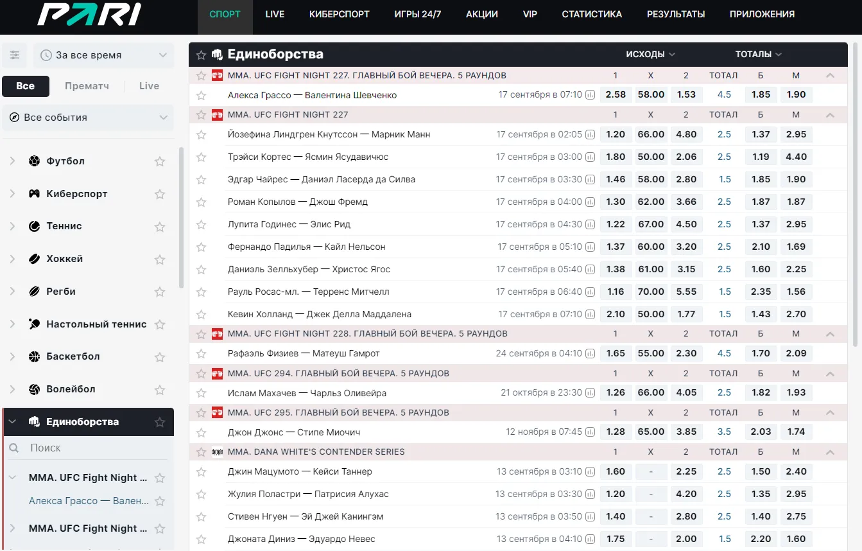Open statistics icon for Джон Джонс fight
The image size is (862, 551).
590,432
